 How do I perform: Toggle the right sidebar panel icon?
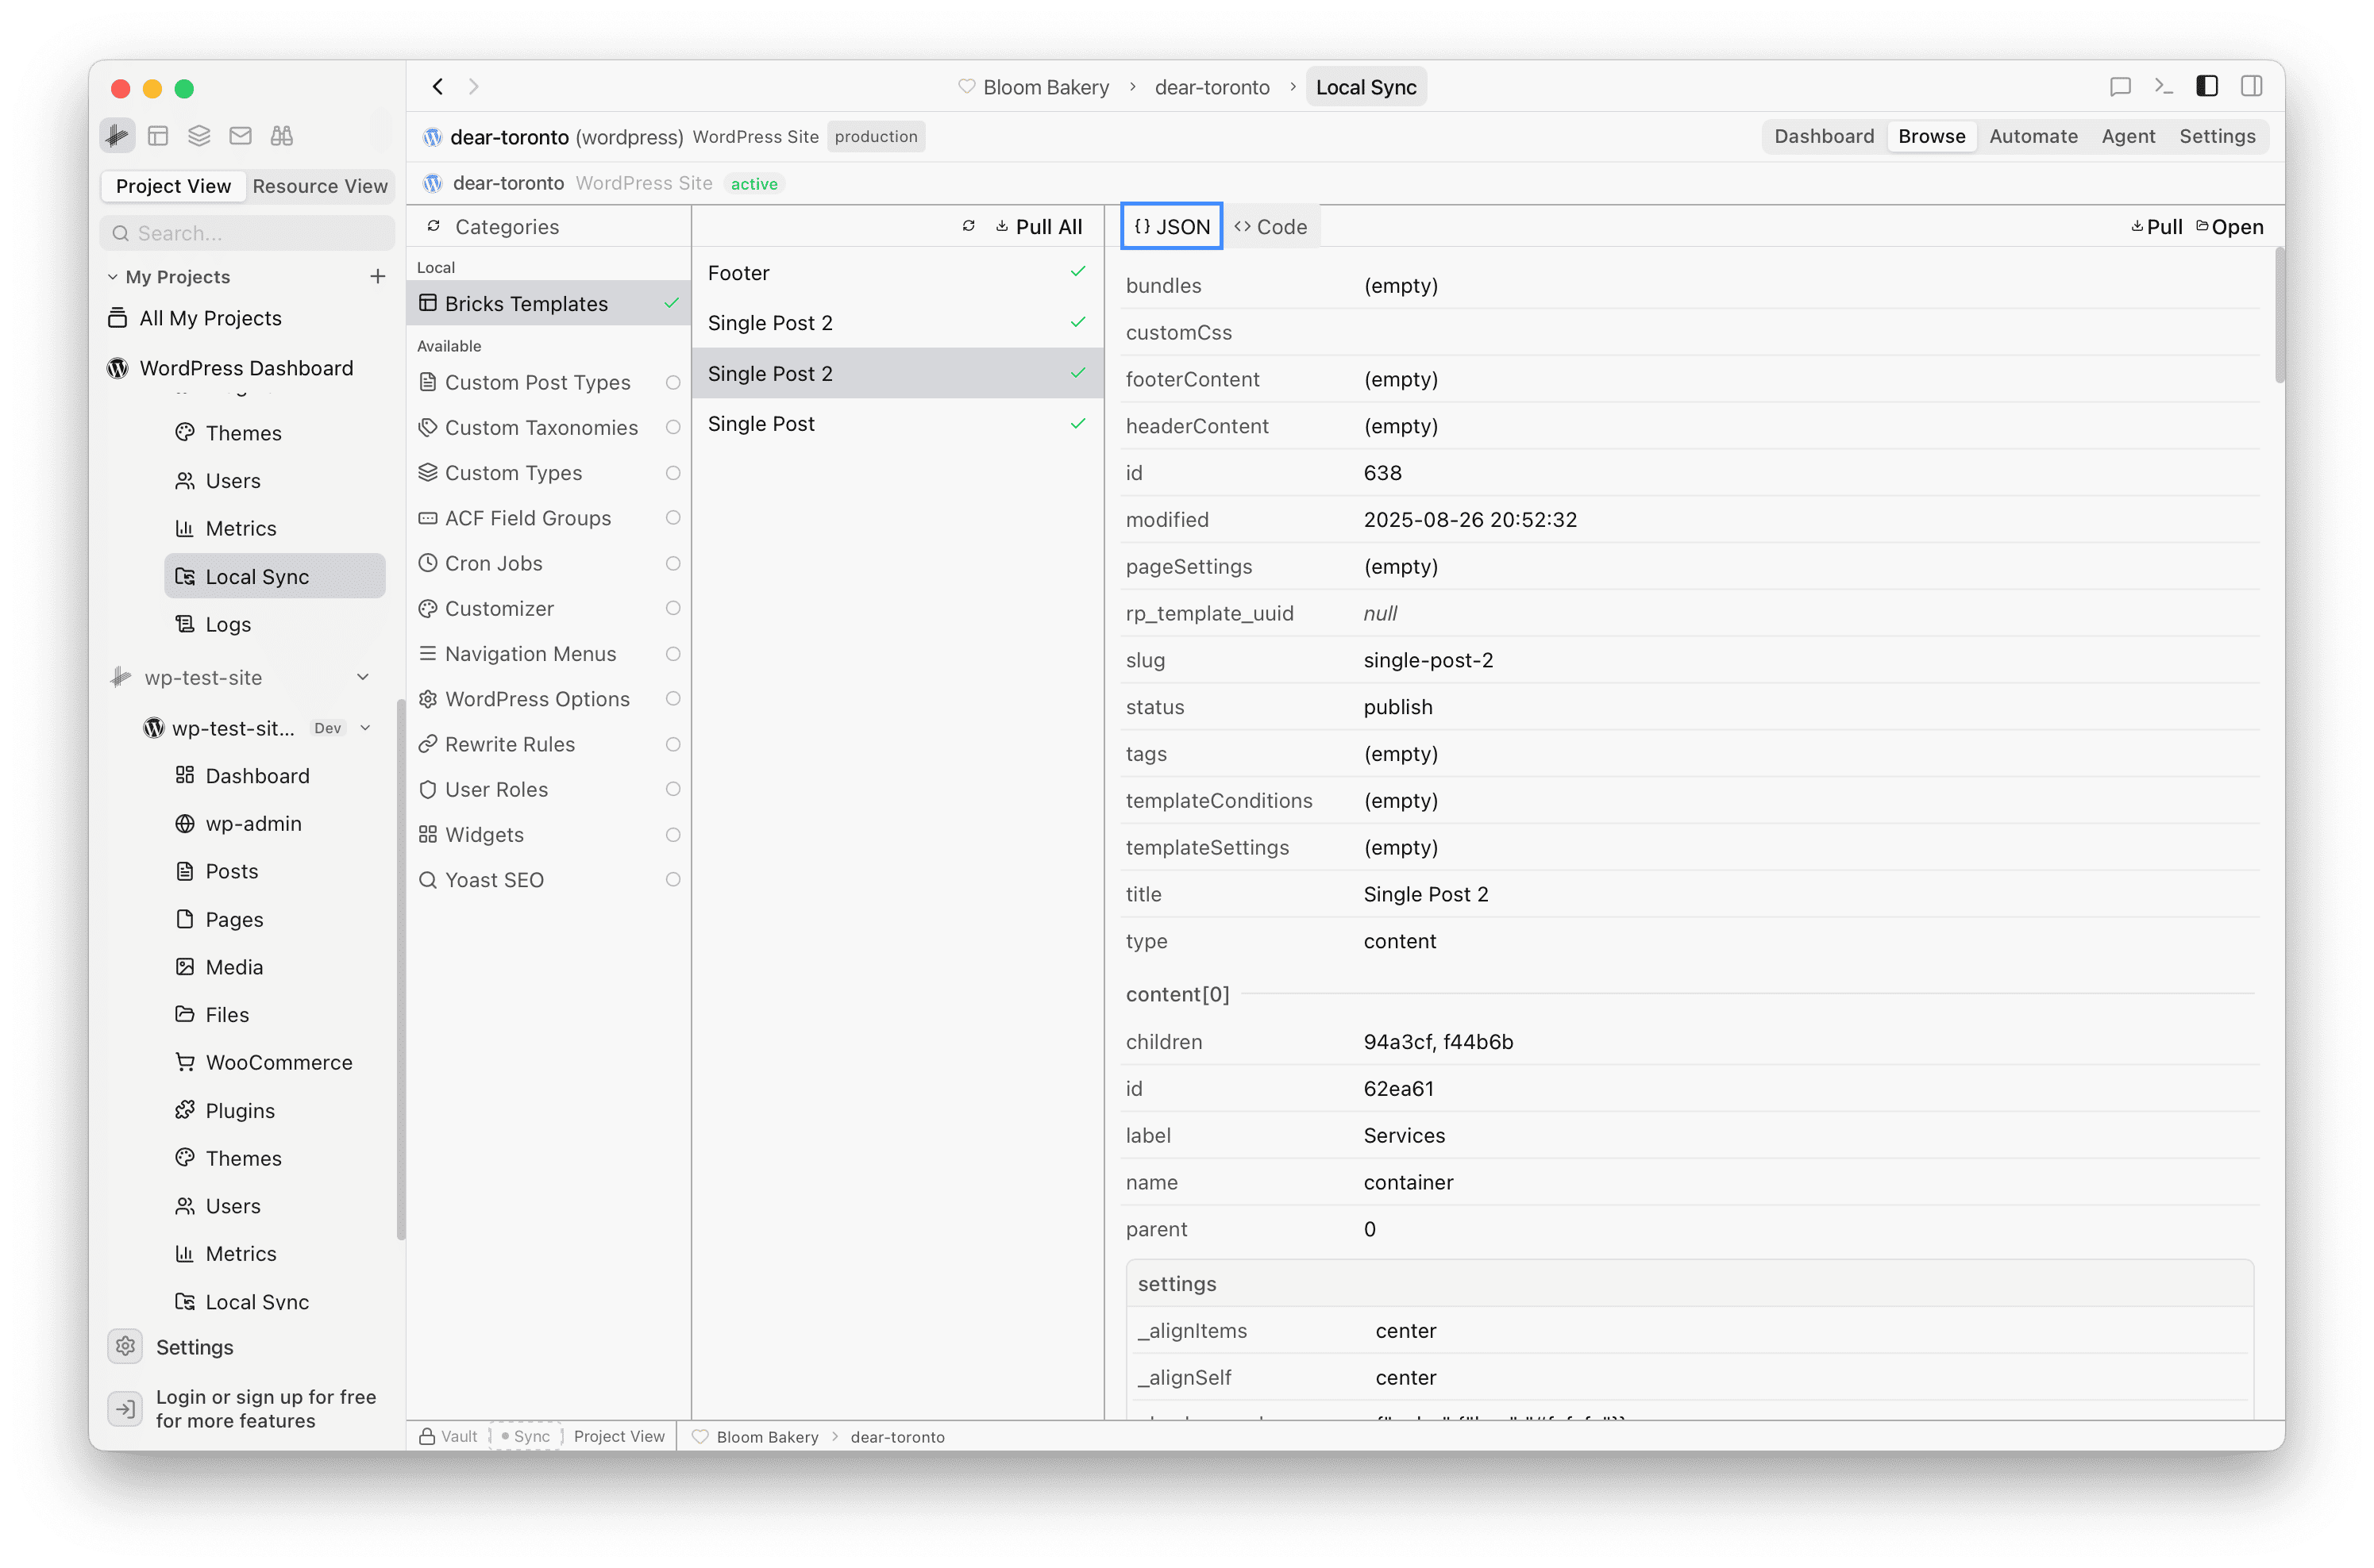pos(2252,87)
